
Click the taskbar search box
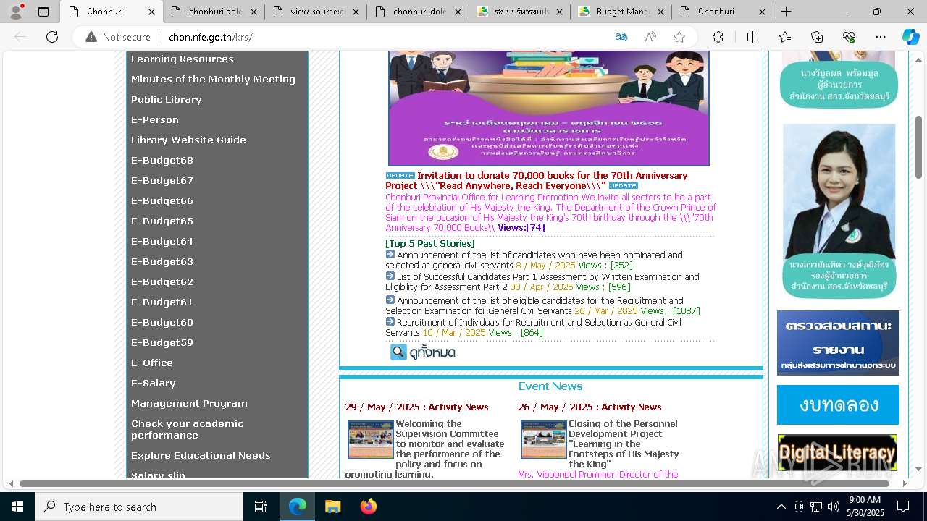pyautogui.click(x=139, y=507)
